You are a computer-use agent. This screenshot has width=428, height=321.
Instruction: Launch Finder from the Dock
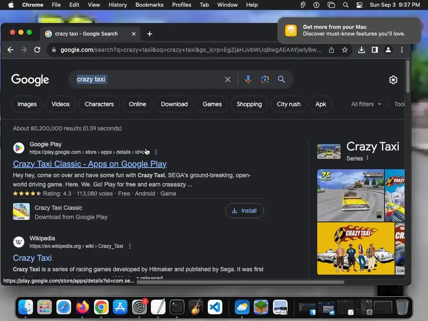(x=25, y=307)
